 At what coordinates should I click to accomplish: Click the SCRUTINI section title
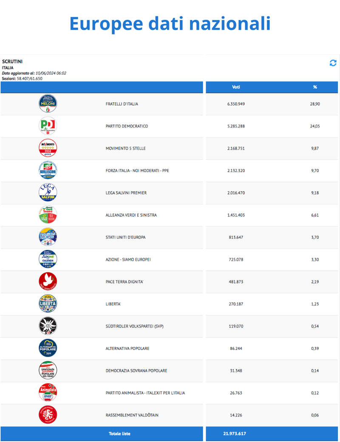[12, 62]
